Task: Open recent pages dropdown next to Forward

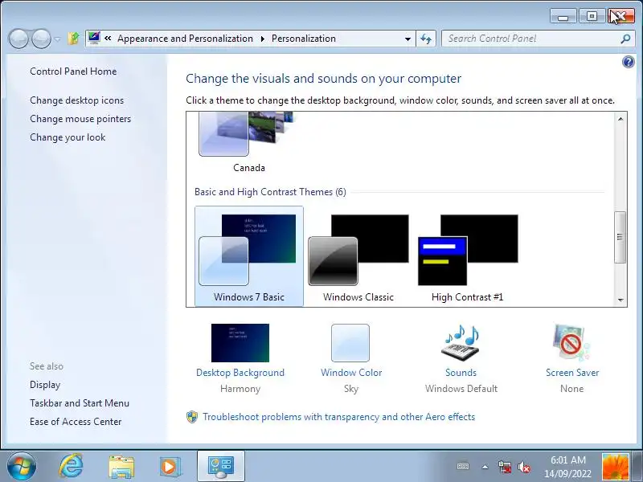Action: [57, 39]
